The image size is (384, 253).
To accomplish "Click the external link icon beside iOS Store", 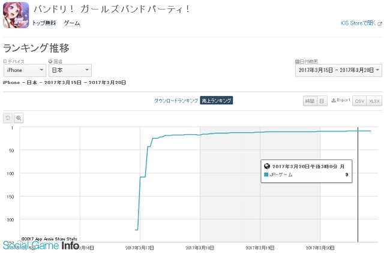I will pos(380,24).
